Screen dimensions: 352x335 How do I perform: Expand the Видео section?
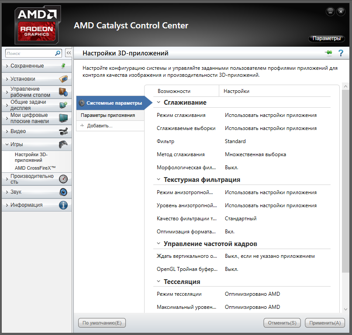[x=7, y=131]
